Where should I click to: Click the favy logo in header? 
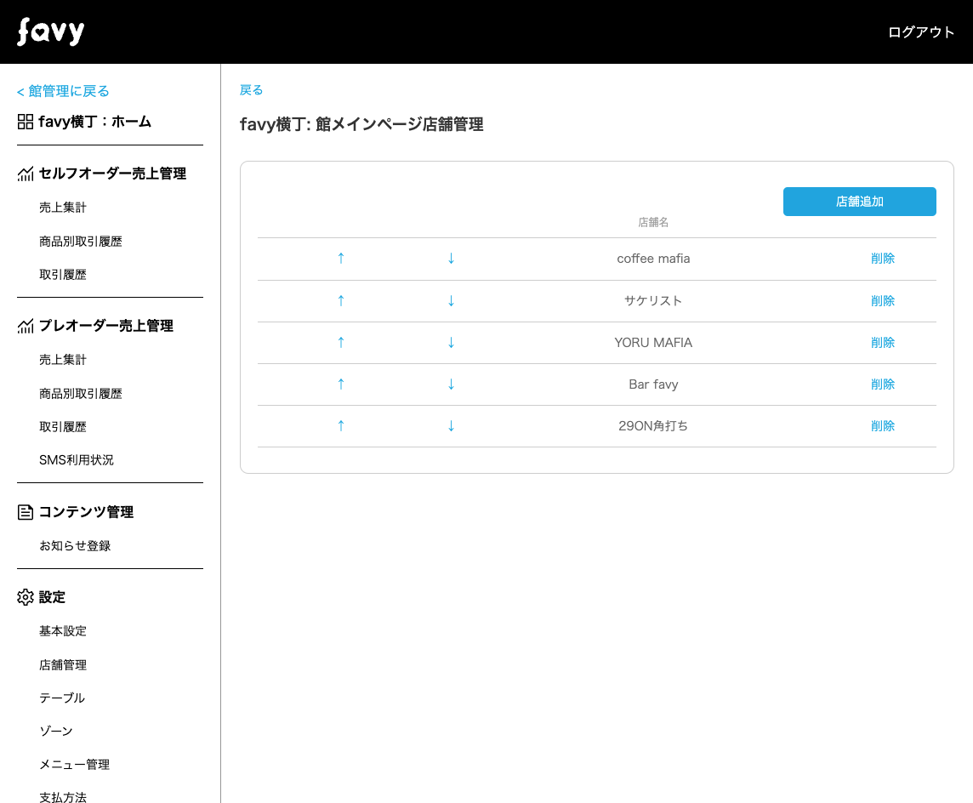point(51,32)
